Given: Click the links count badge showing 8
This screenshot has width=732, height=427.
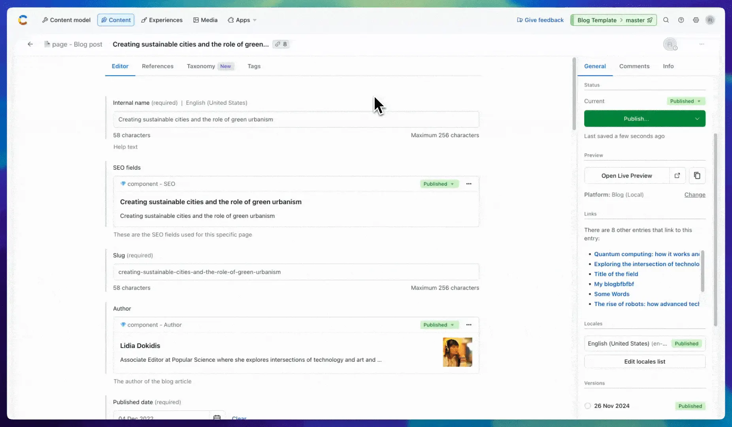Looking at the screenshot, I should click(x=281, y=44).
